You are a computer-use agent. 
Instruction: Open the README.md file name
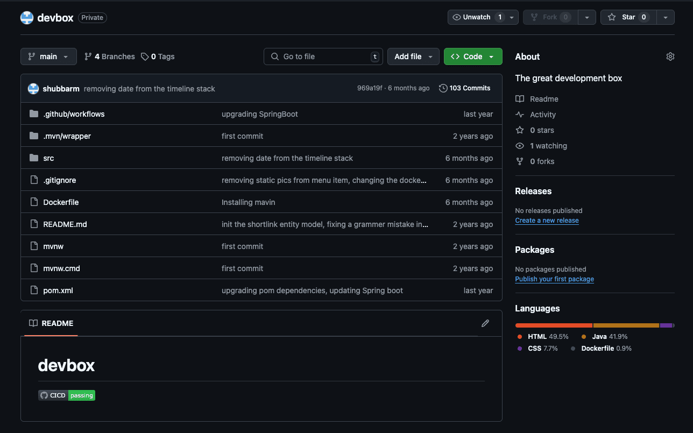pos(65,224)
